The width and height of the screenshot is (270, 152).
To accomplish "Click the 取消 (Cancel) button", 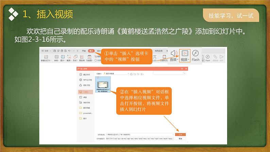I will point(180,139).
